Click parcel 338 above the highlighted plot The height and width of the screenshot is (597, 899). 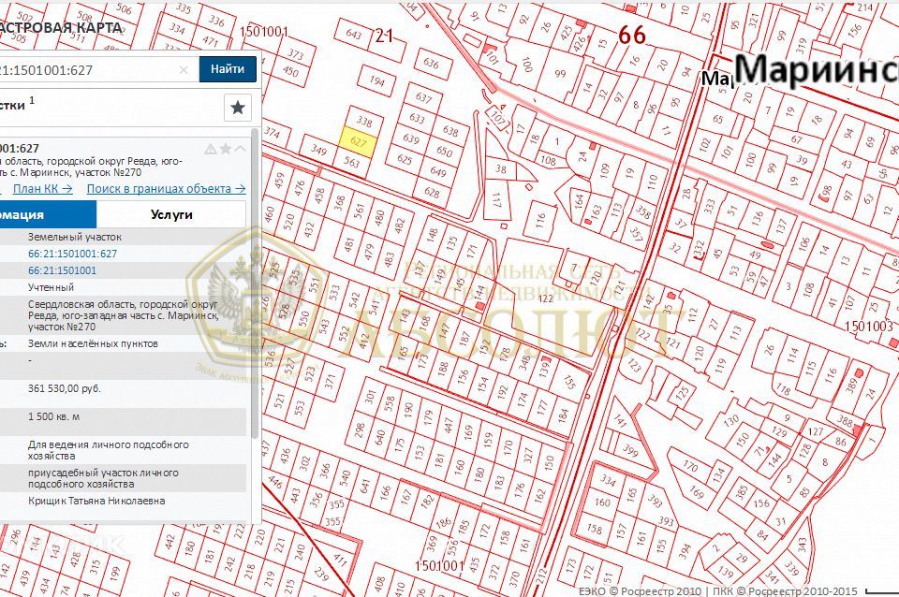(364, 121)
